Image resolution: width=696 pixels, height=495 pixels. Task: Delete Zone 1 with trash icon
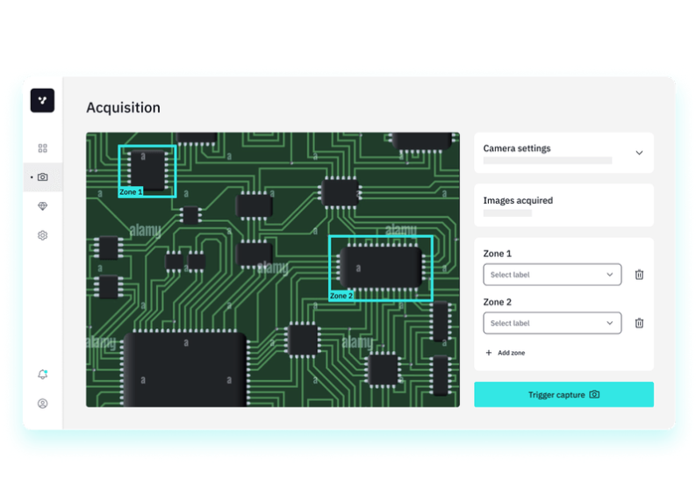tap(639, 275)
